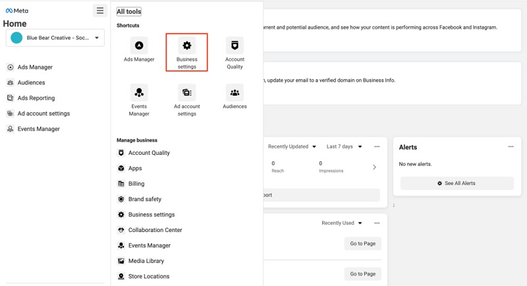The image size is (527, 286).
Task: Open the Blue Bear Creative account dropdown
Action: 55,38
